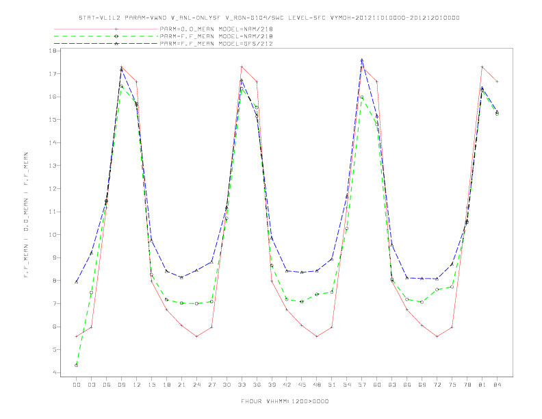Click x-axis forecast hour label 36
Image resolution: width=542 pixels, height=419 pixels.
pos(257,385)
